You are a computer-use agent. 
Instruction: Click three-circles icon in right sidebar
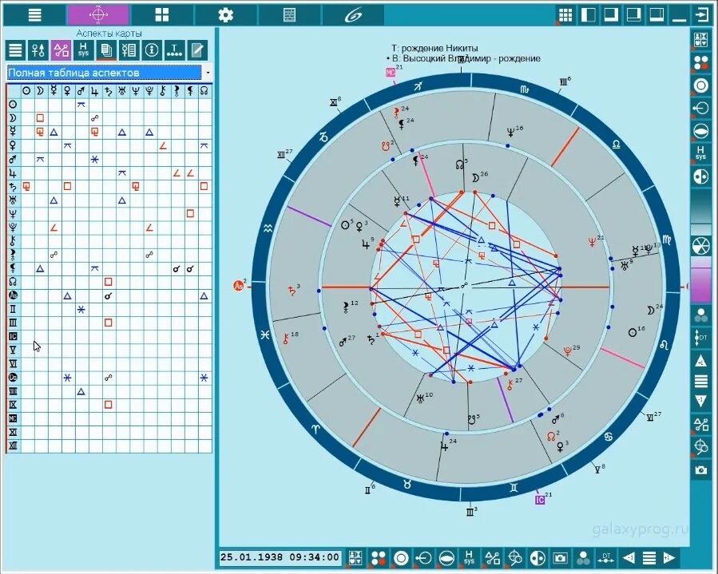[x=700, y=315]
